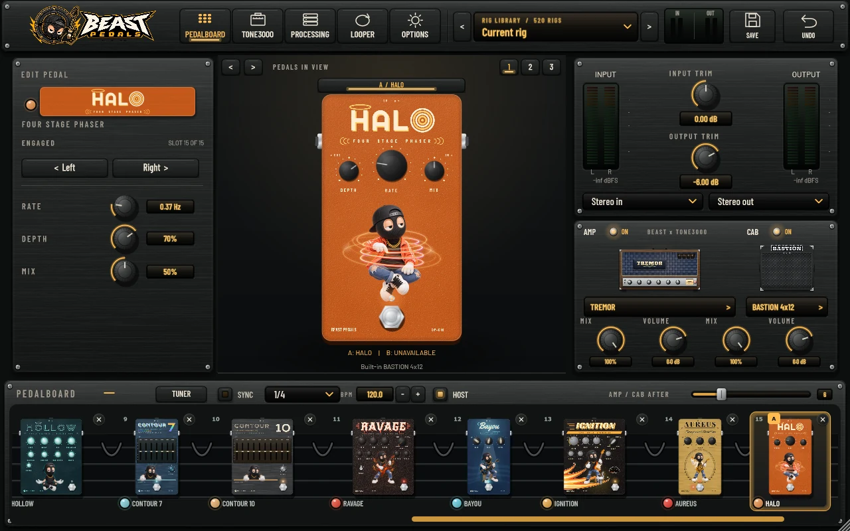
Task: Remove the CONTOUR 10 pedal from the board
Action: tap(310, 419)
